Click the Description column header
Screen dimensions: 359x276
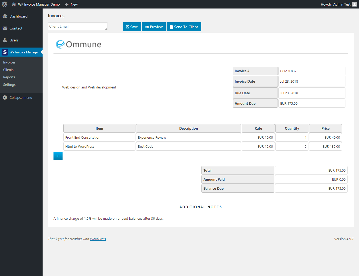point(188,128)
